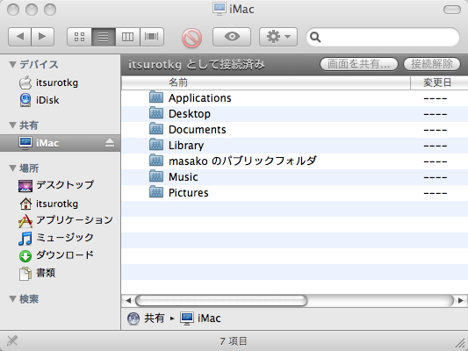Viewport: 468px width, 351px height.
Task: Collapse the 共有 section
Action: click(x=12, y=125)
